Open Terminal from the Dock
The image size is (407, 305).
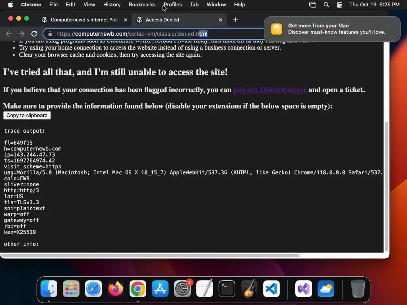pos(227,289)
